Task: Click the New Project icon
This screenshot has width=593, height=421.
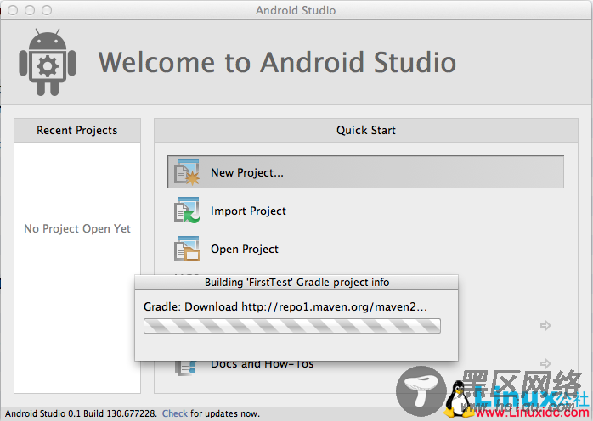Action: point(187,172)
